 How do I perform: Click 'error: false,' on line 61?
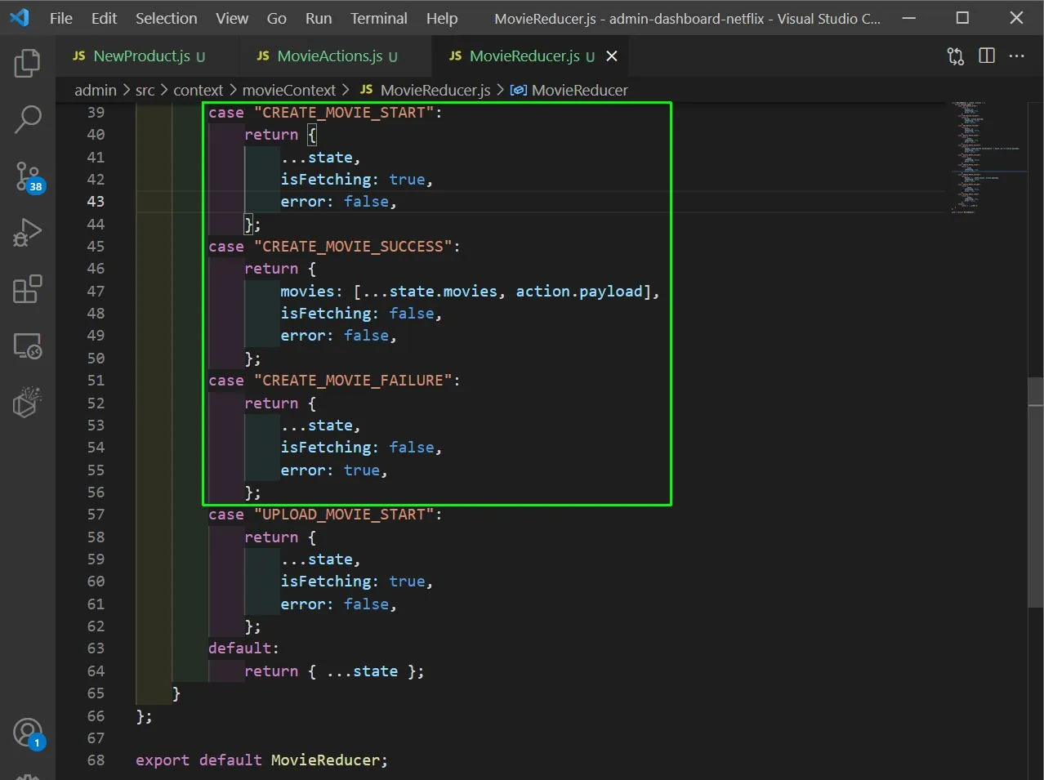pos(338,604)
